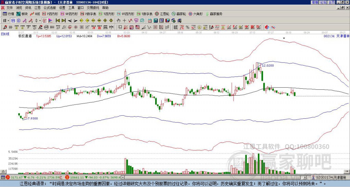Open the 板块 sector view
This screenshot has width=350, height=187.
(22, 14)
